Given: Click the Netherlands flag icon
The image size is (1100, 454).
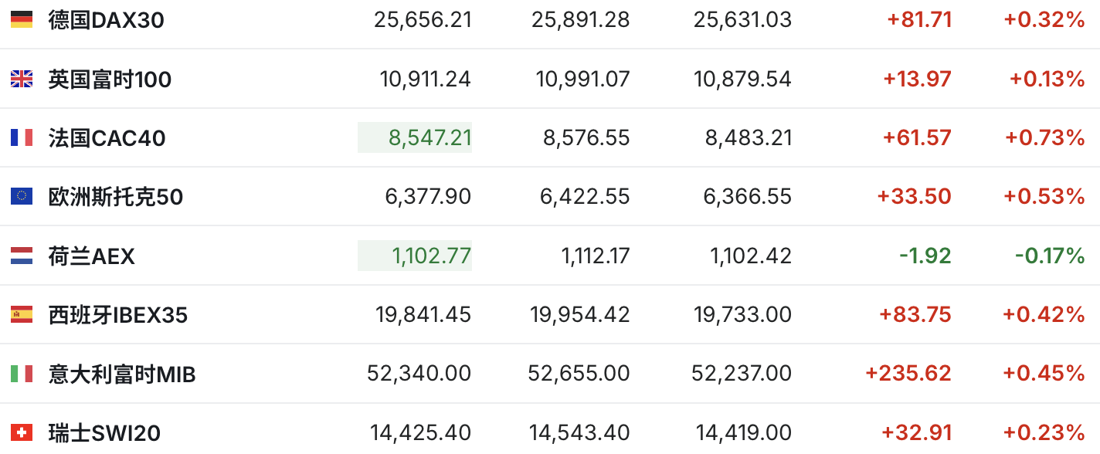Looking at the screenshot, I should click(x=22, y=256).
